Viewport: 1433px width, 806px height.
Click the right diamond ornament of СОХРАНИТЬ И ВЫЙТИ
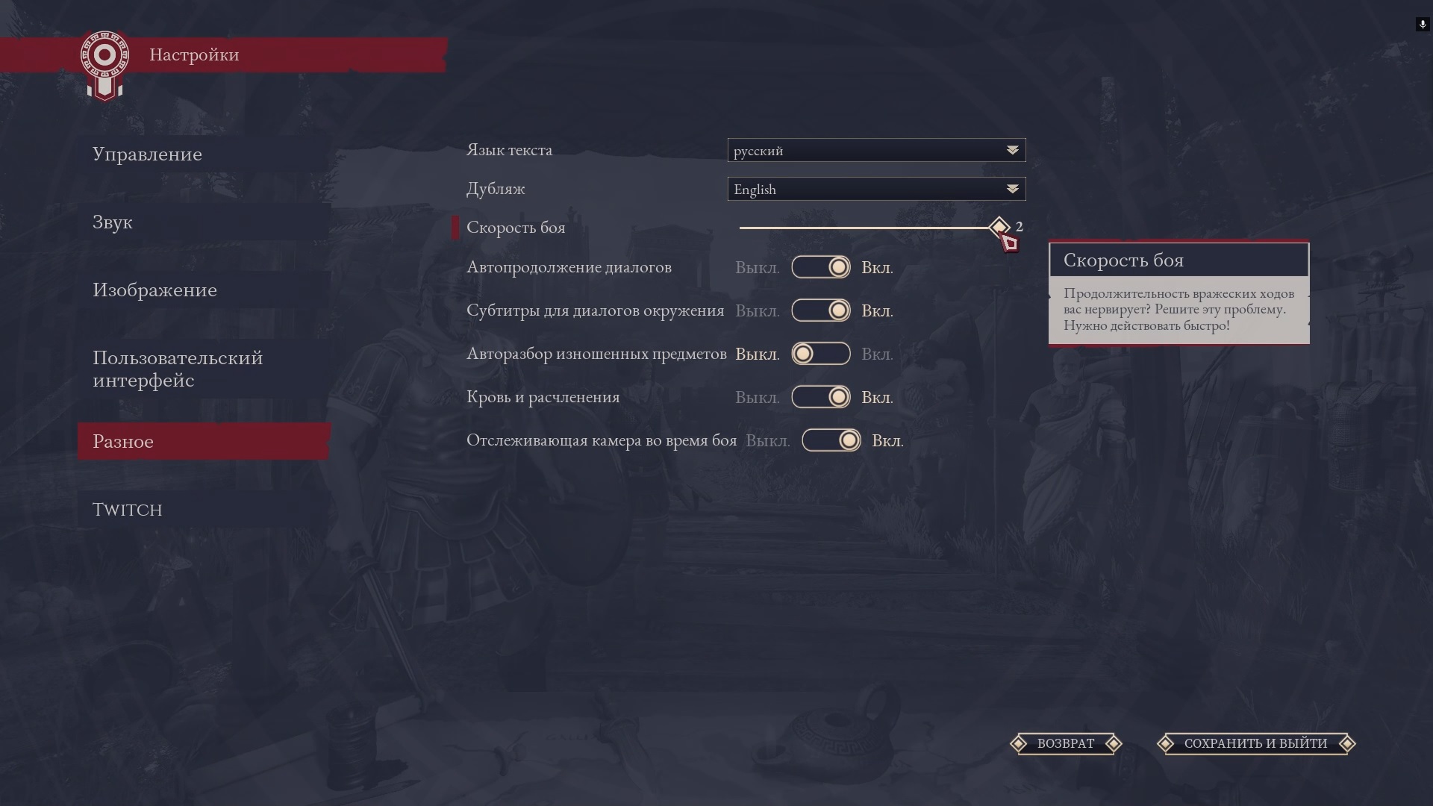(x=1347, y=743)
